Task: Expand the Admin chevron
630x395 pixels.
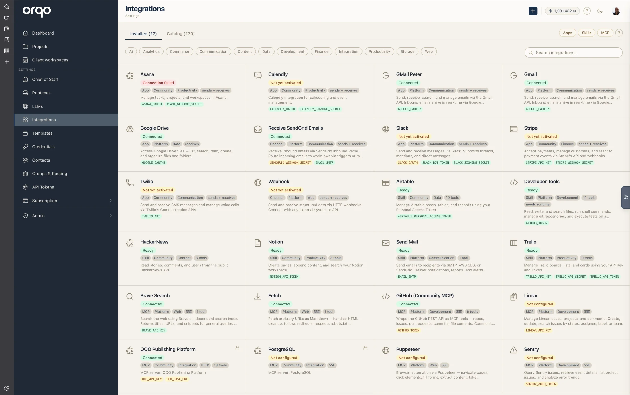Action: point(111,215)
